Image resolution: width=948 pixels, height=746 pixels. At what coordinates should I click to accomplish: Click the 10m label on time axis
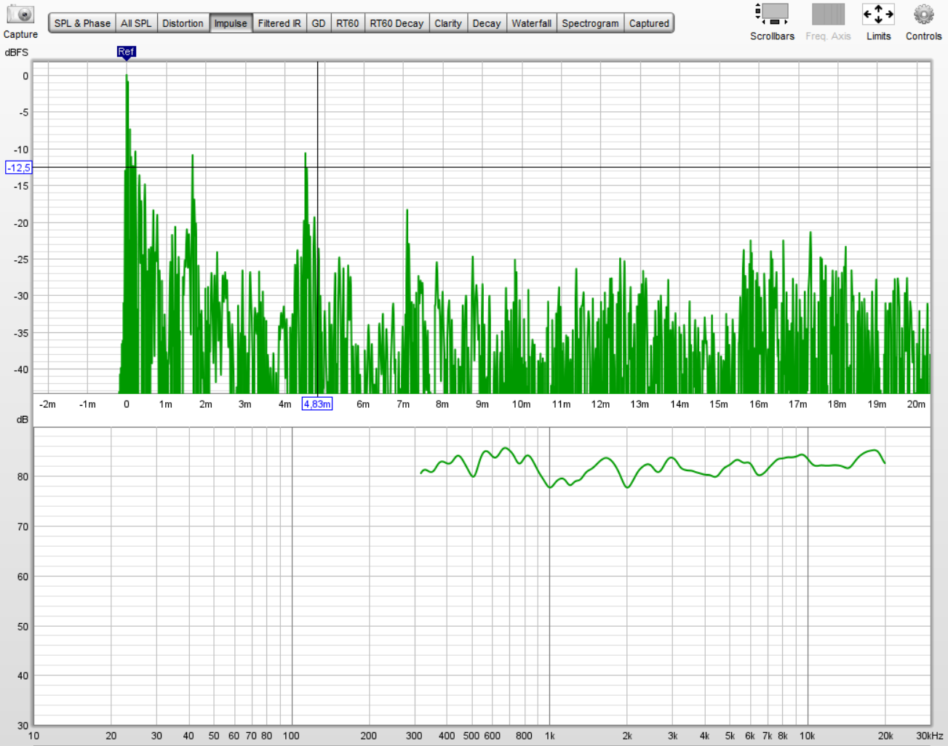click(521, 404)
